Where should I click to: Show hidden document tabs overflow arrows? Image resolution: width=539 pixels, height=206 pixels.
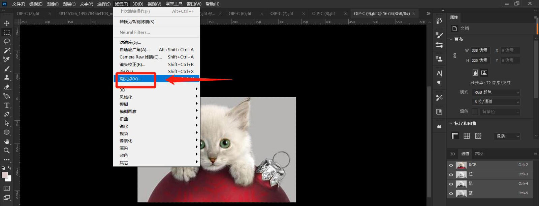[x=428, y=13]
